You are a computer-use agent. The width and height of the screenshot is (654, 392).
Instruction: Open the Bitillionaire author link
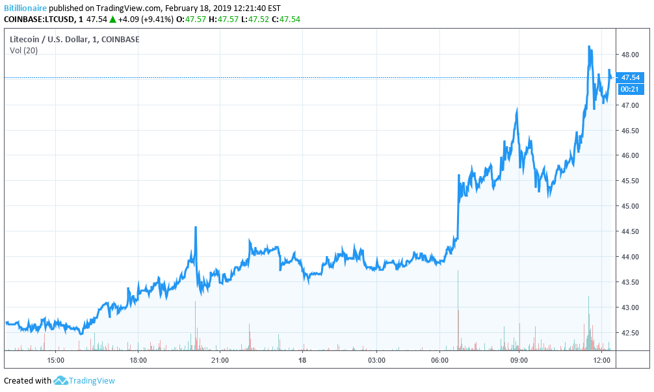(25, 8)
